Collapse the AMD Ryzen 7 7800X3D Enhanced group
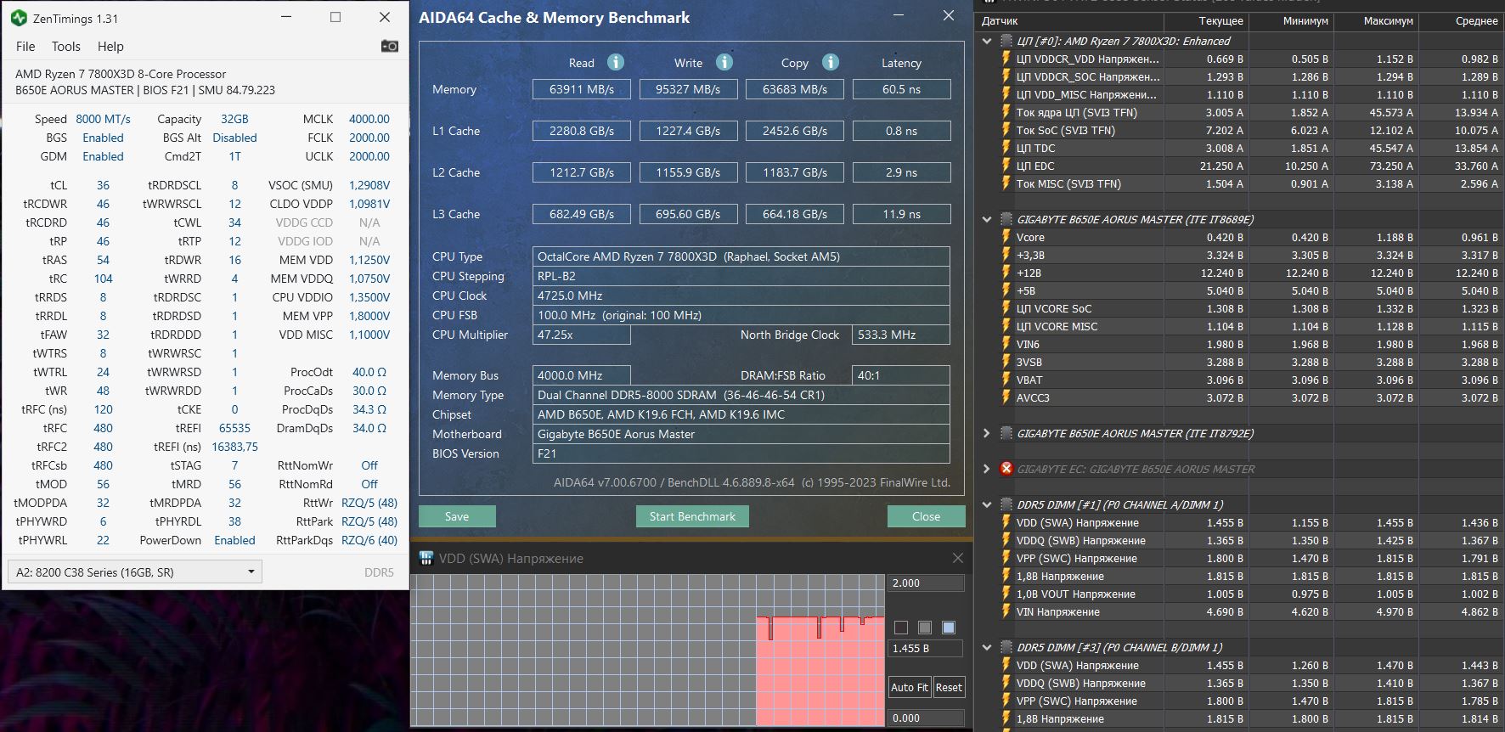 986,41
